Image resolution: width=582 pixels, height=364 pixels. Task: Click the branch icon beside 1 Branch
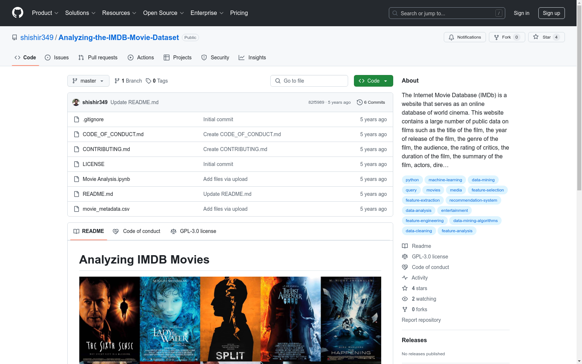[117, 81]
